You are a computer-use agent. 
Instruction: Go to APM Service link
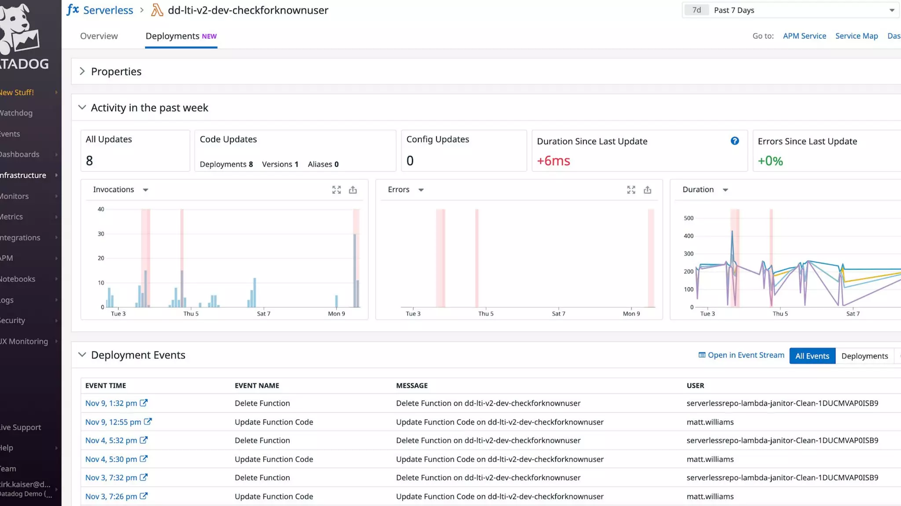click(805, 36)
